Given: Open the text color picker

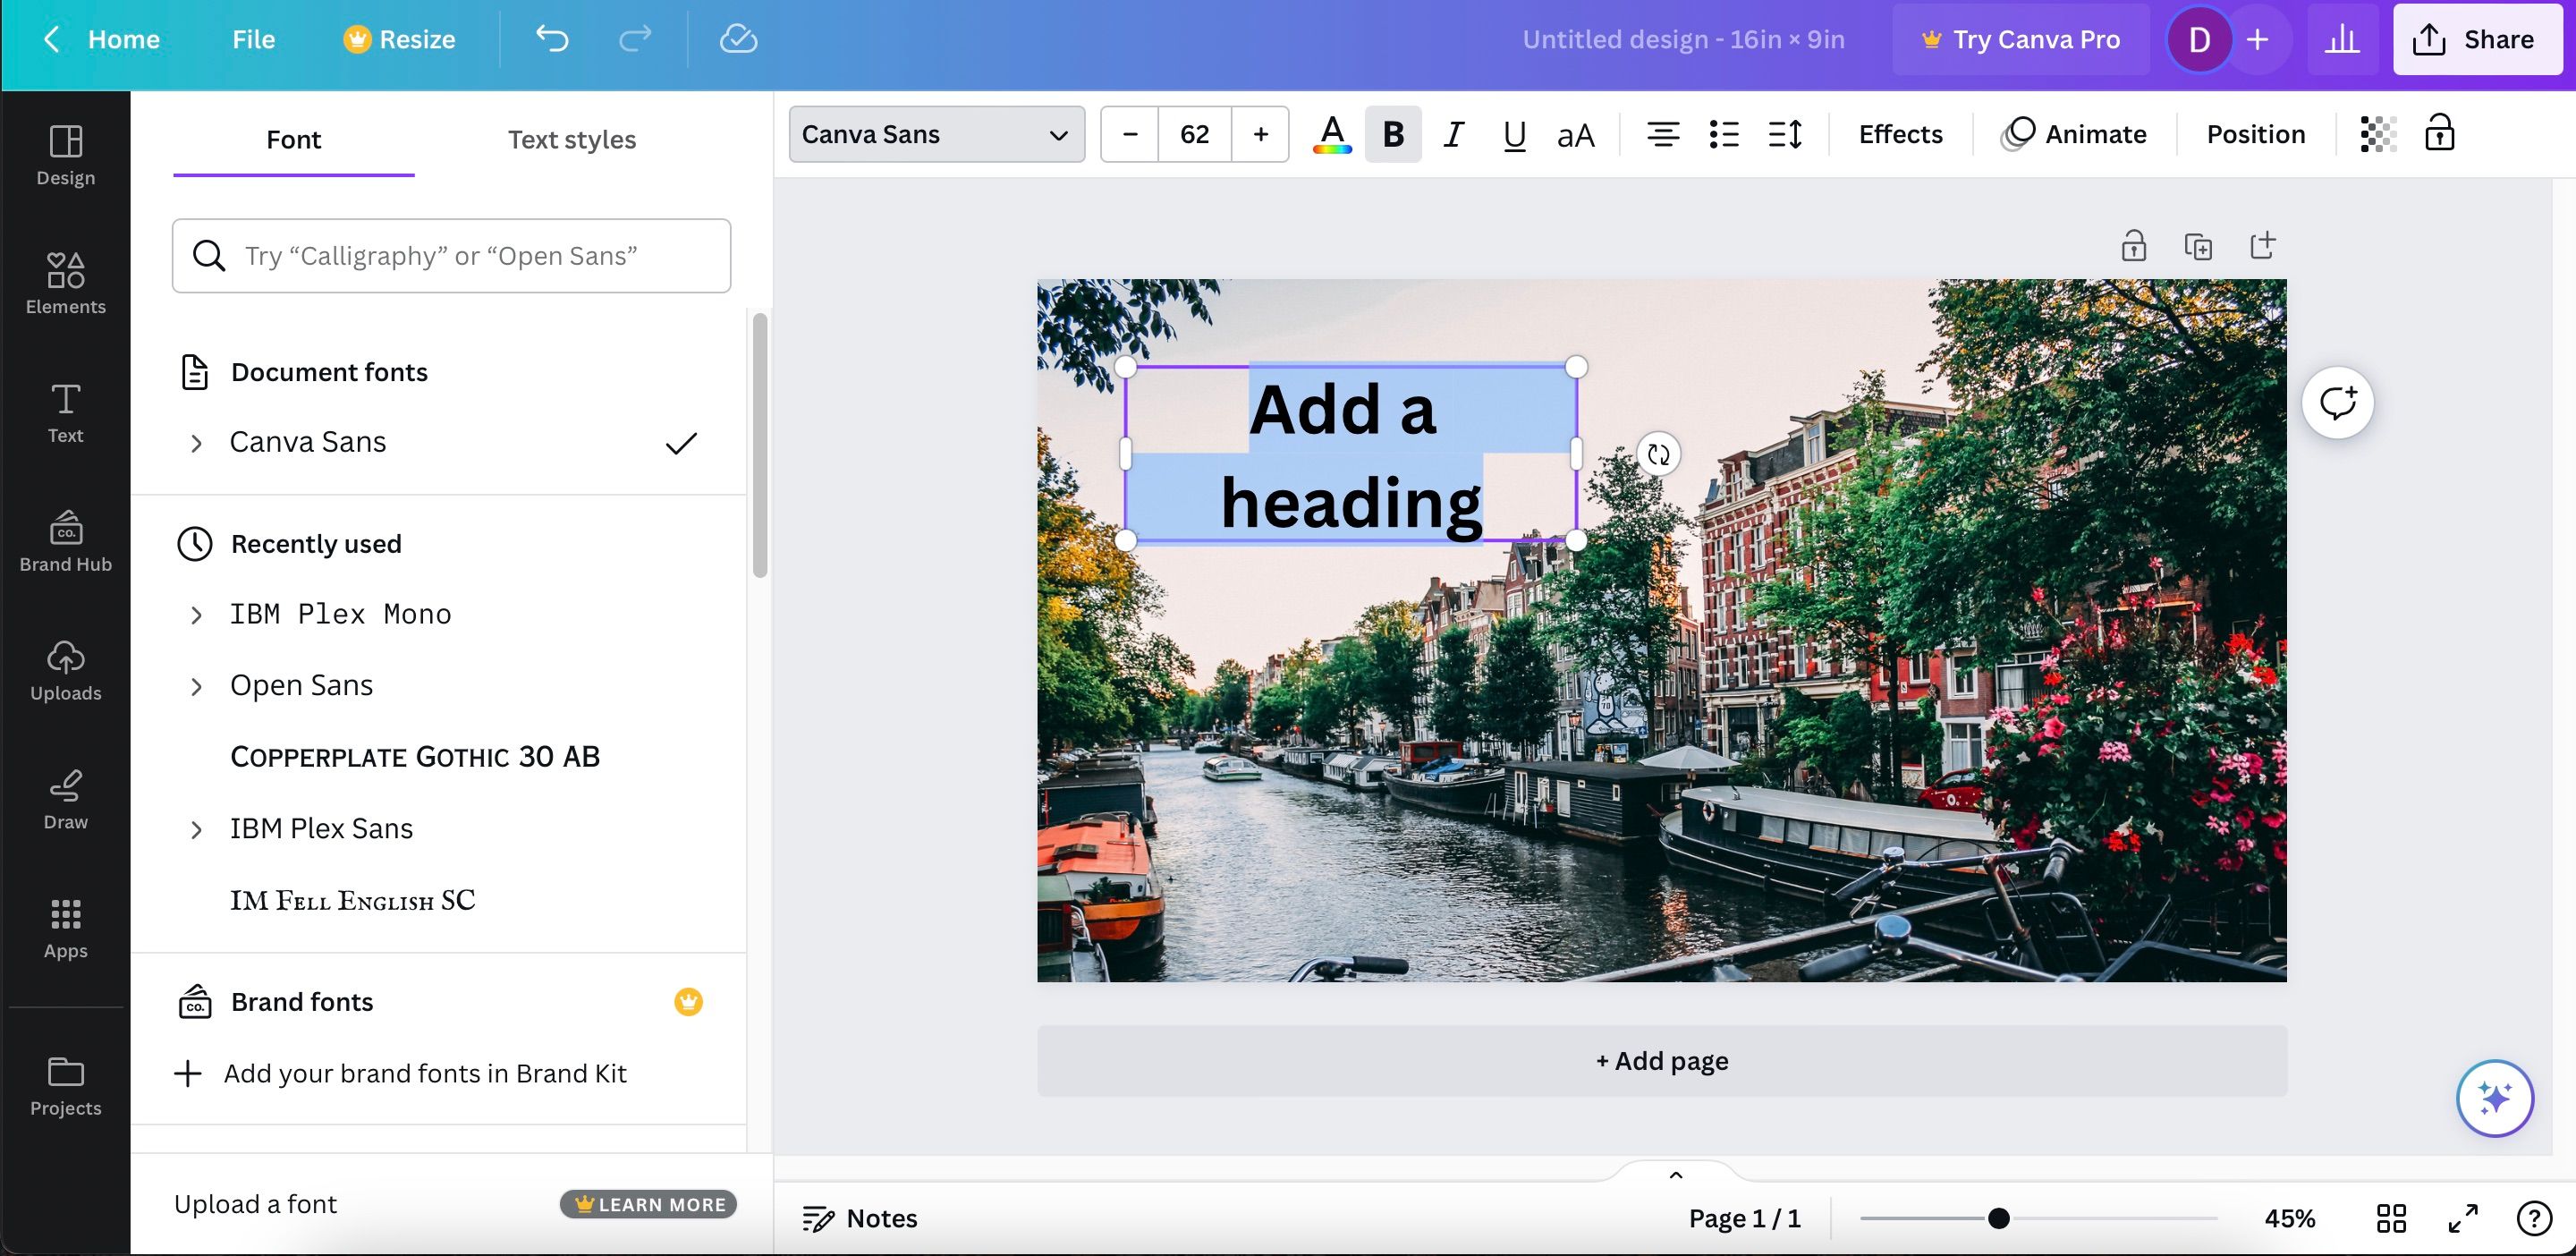Looking at the screenshot, I should 1332,134.
